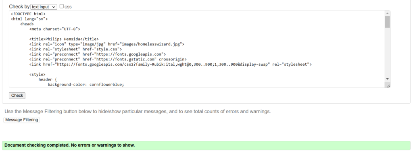Screen dimensions: 413x154
Task: Click the Check button
Action: click(17, 96)
